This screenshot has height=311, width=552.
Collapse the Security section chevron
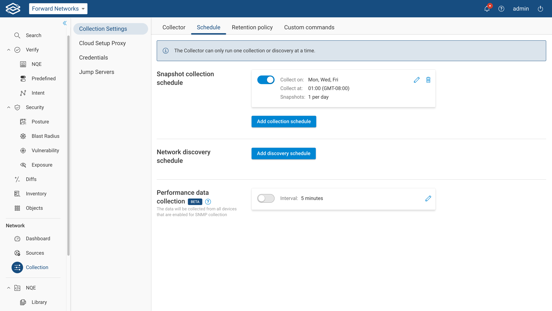(x=9, y=107)
